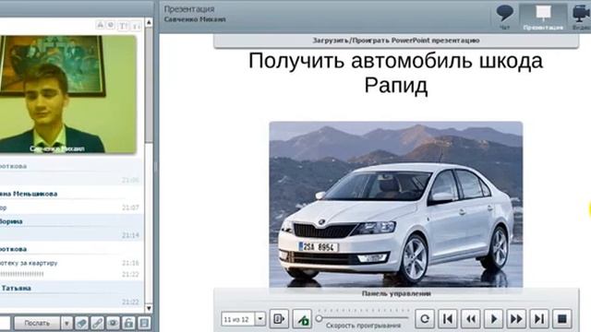Open the Чат tab in top bar
Image resolution: width=591 pixels, height=332 pixels.
tap(504, 18)
